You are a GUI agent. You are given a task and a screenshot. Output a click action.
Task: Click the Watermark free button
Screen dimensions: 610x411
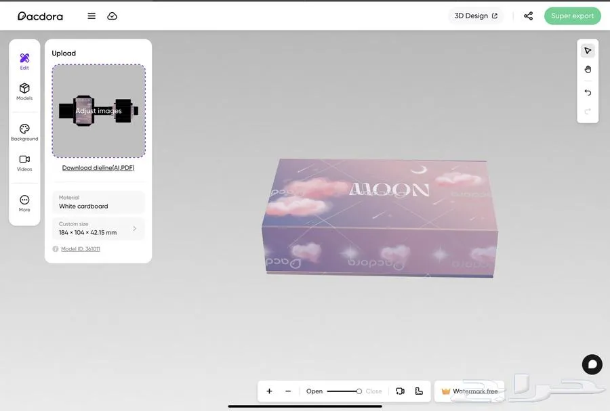(x=470, y=391)
